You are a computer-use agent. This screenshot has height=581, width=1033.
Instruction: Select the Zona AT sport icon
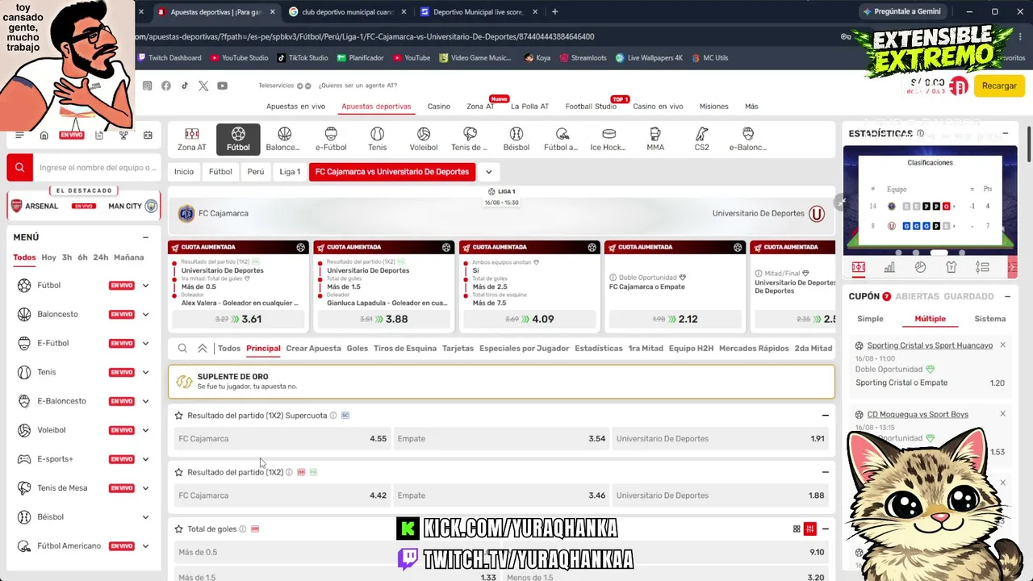click(192, 139)
